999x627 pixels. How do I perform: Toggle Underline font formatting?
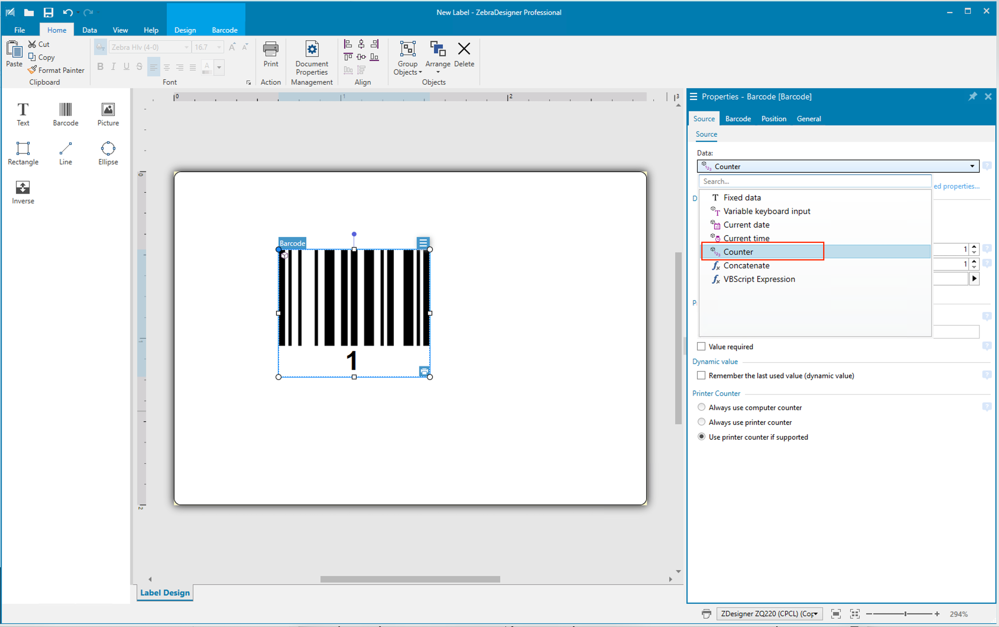coord(126,67)
